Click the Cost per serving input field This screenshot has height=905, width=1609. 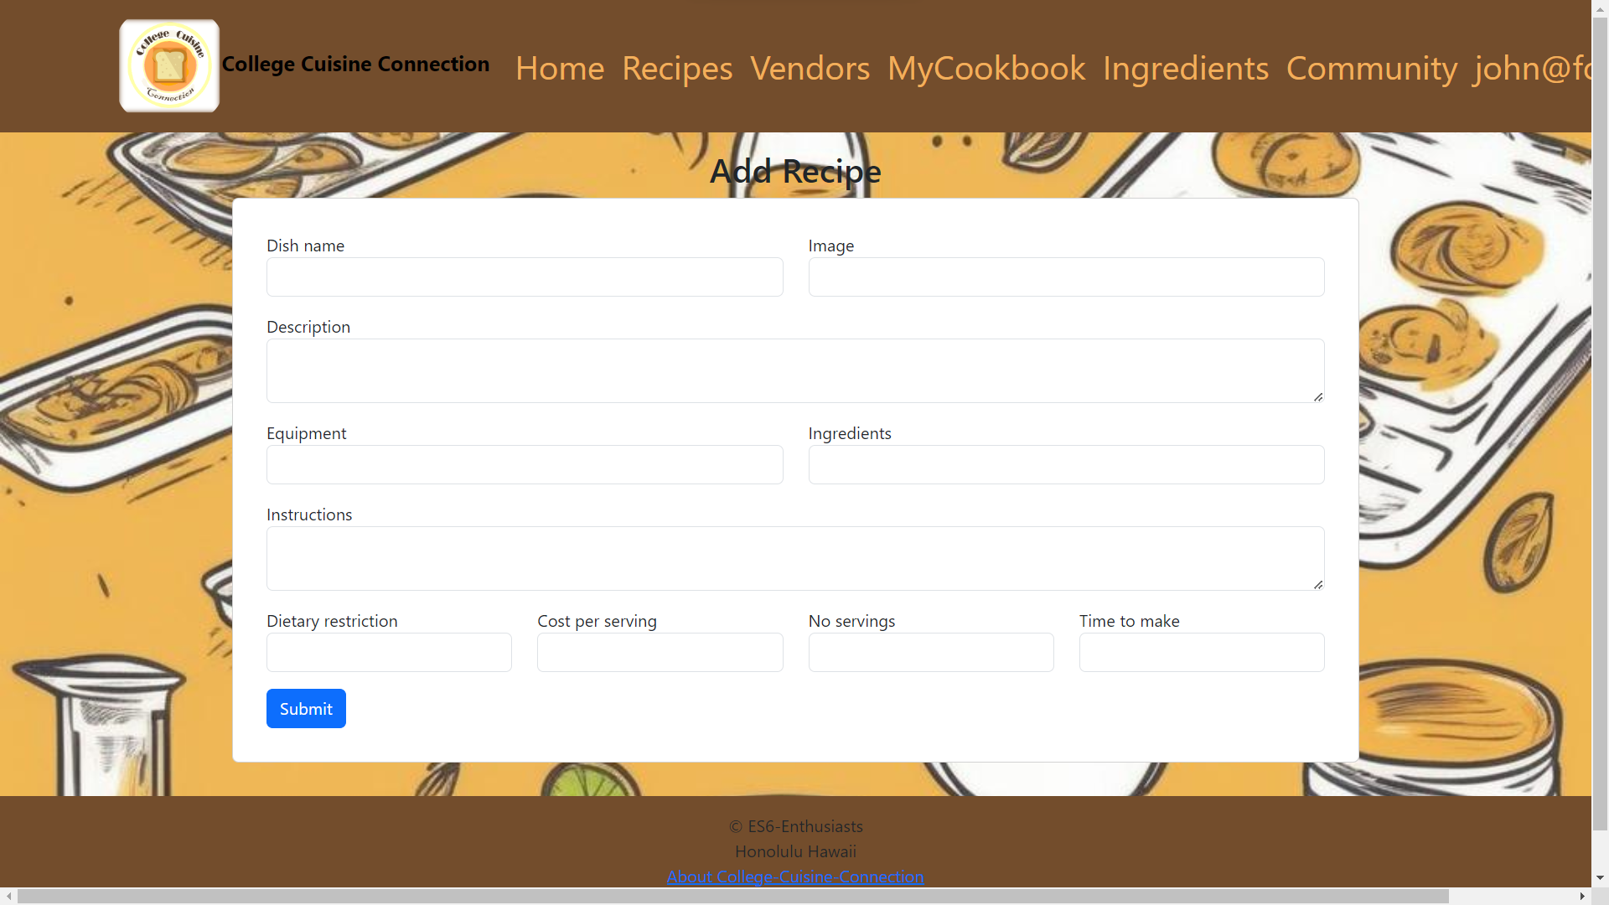pyautogui.click(x=660, y=652)
